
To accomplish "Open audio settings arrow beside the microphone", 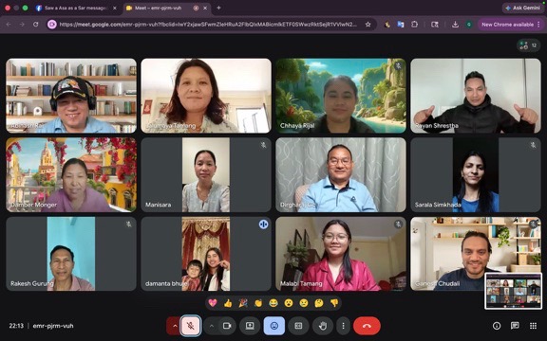I will [x=175, y=326].
